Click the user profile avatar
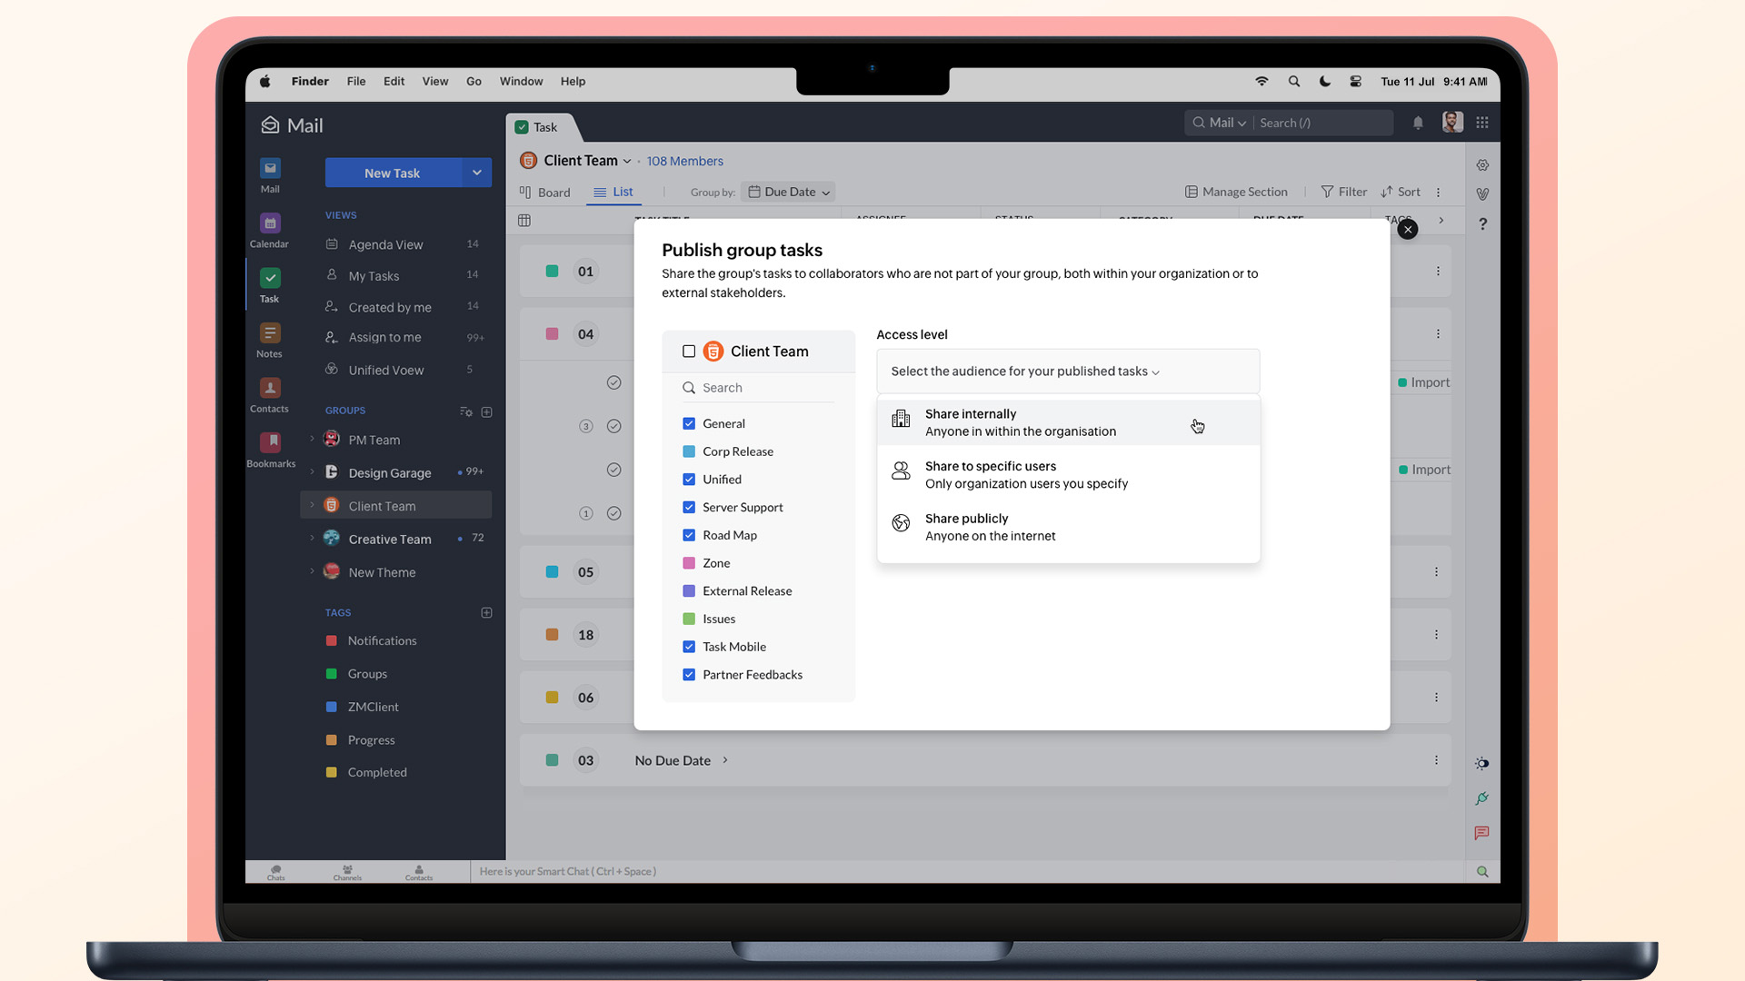The width and height of the screenshot is (1745, 981). [x=1452, y=122]
